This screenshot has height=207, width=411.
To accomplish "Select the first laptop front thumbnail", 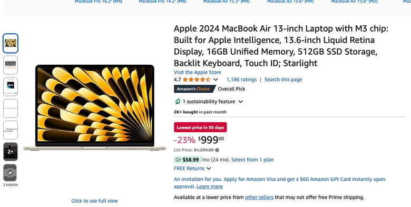I will pos(11,43).
